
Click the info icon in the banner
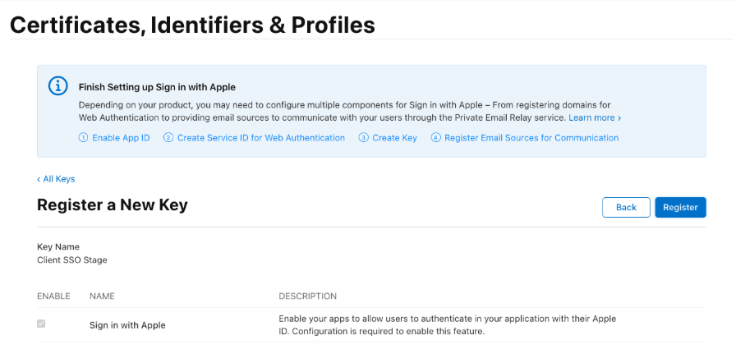57,86
